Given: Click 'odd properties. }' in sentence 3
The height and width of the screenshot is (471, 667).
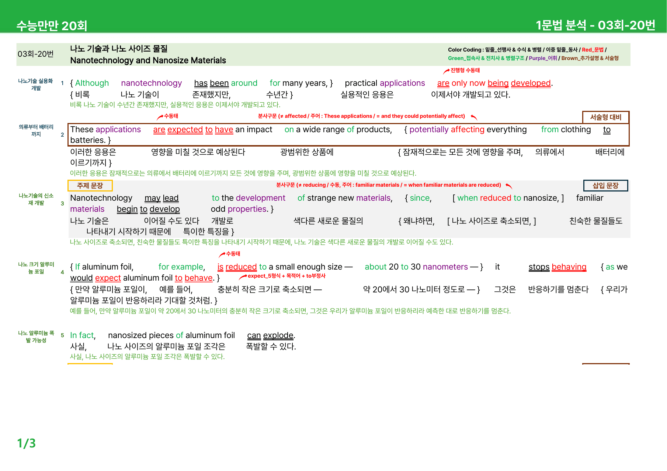Looking at the screenshot, I should [x=242, y=209].
